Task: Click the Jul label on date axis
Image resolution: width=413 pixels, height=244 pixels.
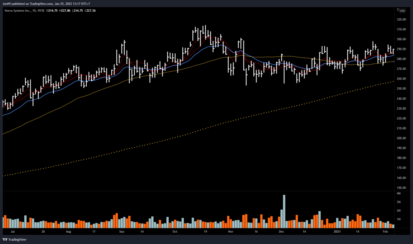Action: tap(13, 233)
